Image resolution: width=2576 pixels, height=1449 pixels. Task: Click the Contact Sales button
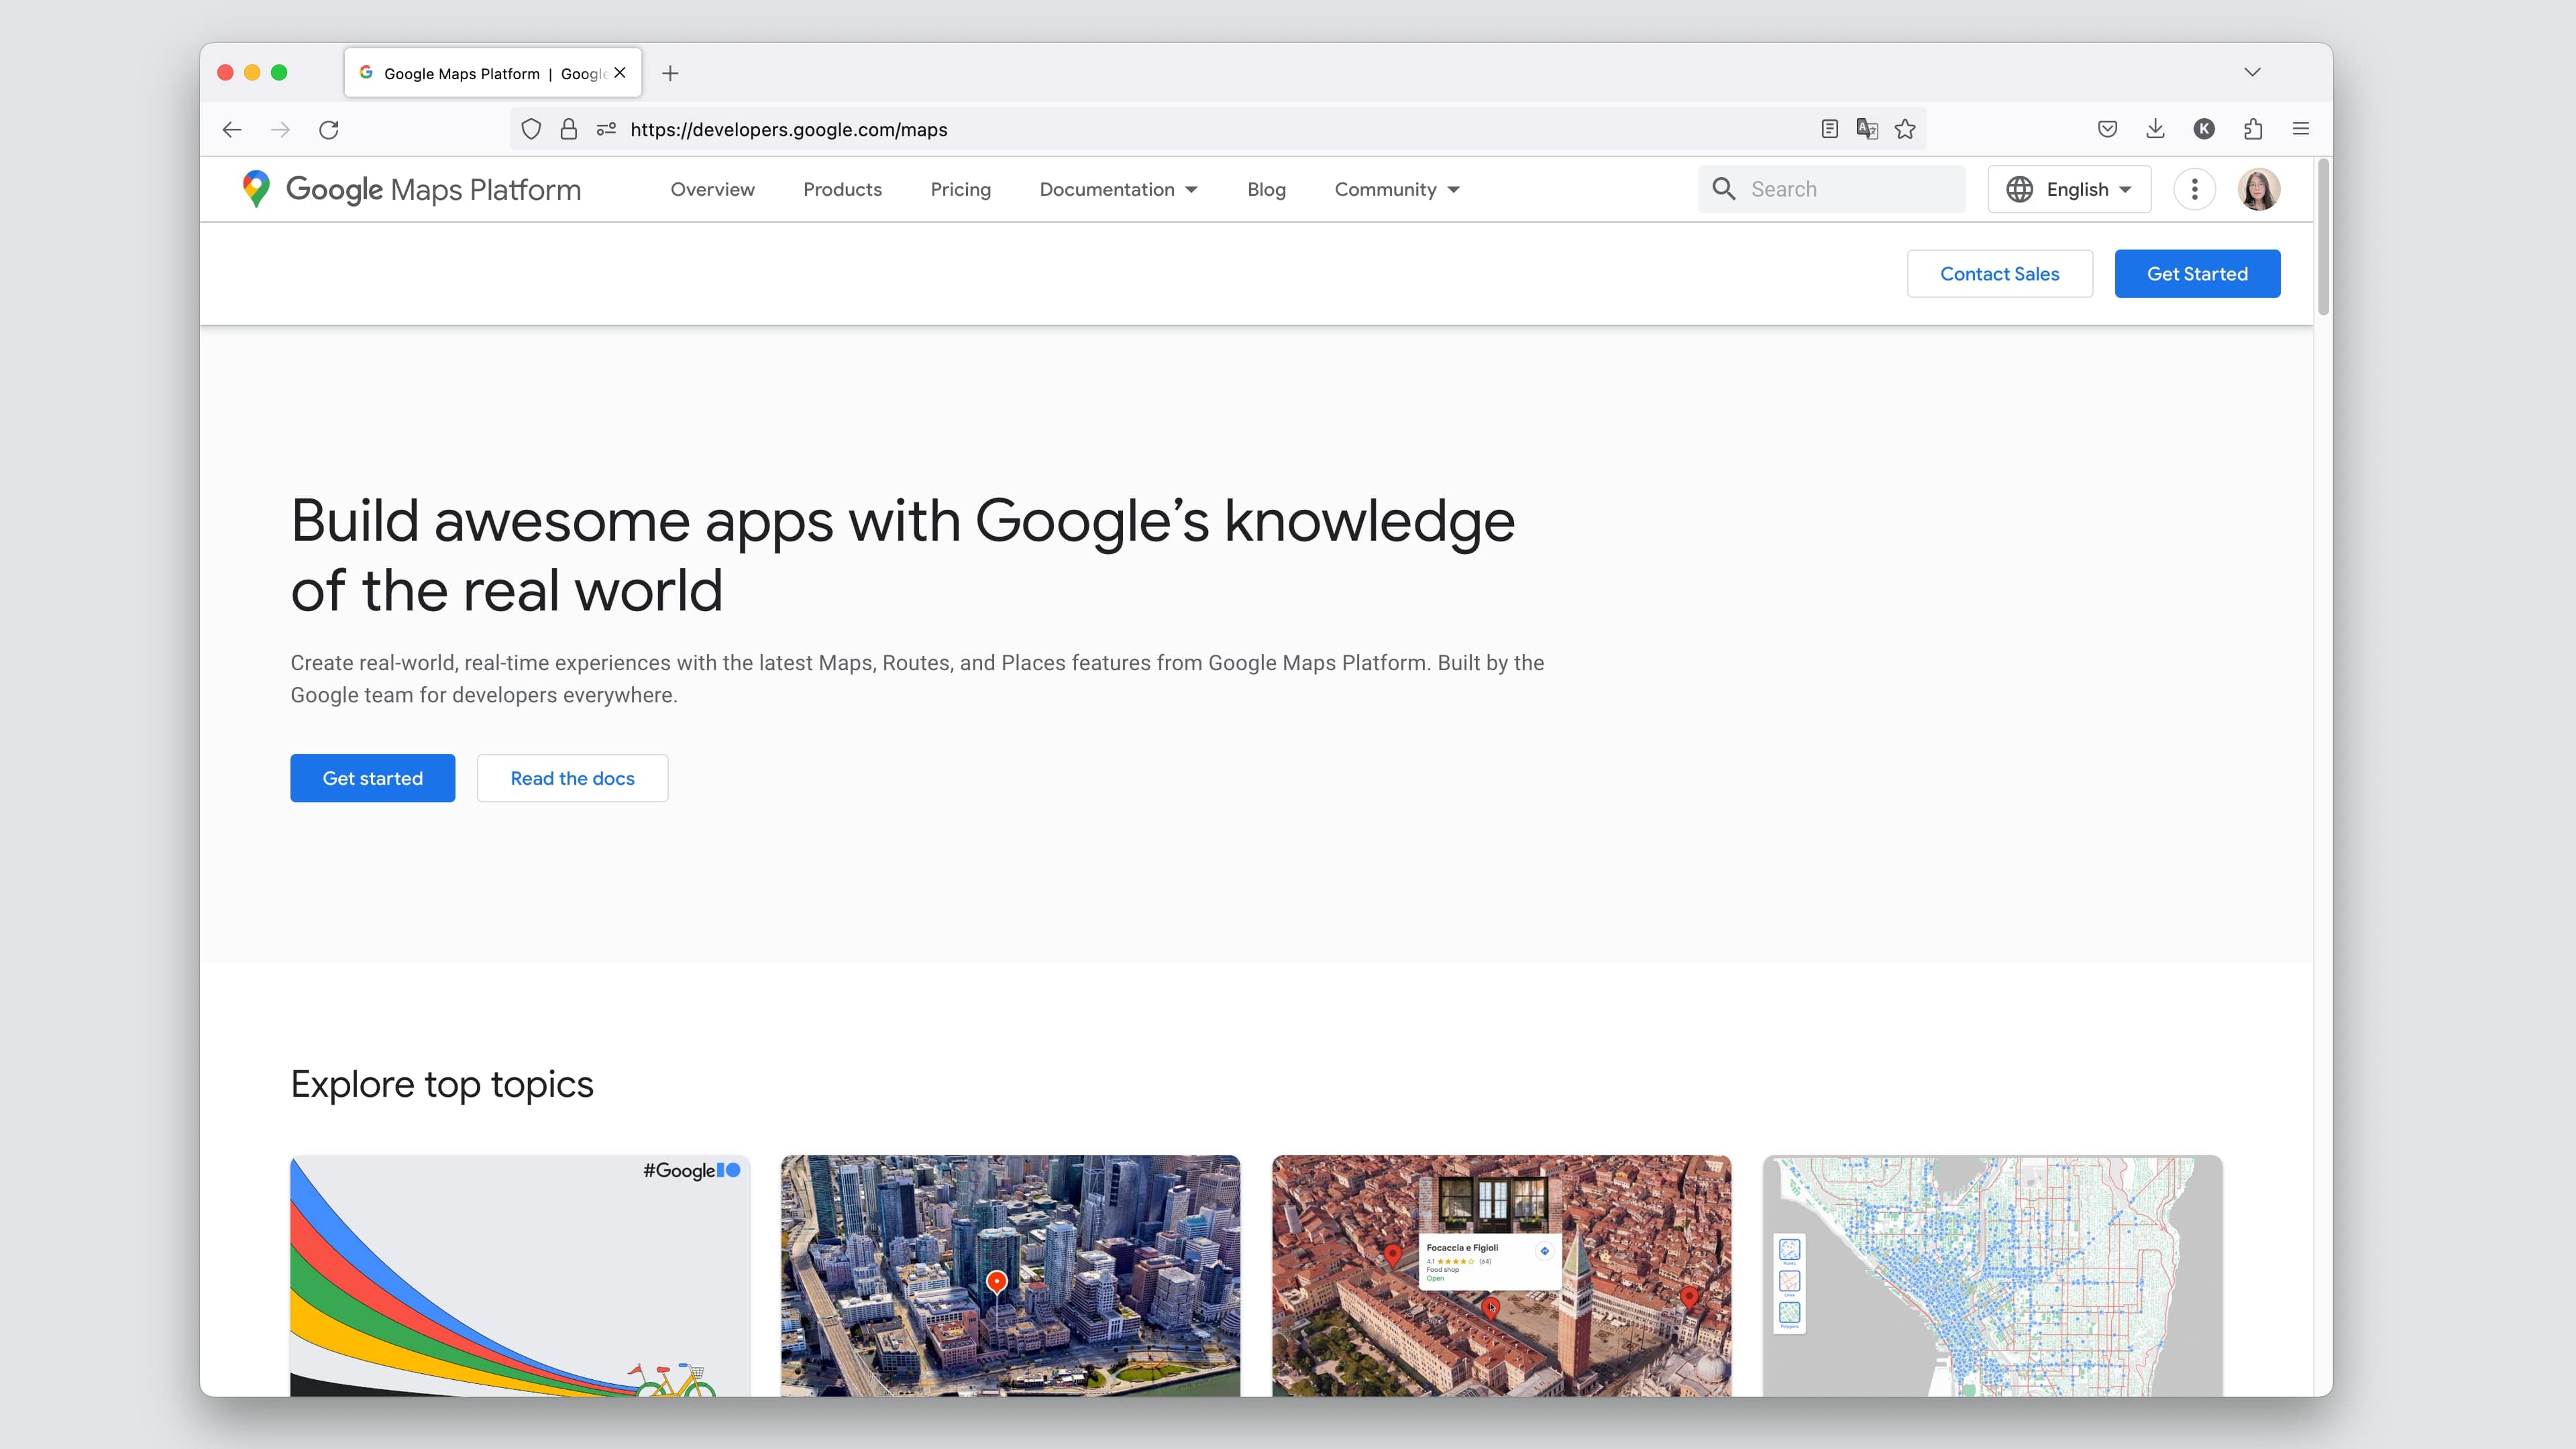[1999, 273]
